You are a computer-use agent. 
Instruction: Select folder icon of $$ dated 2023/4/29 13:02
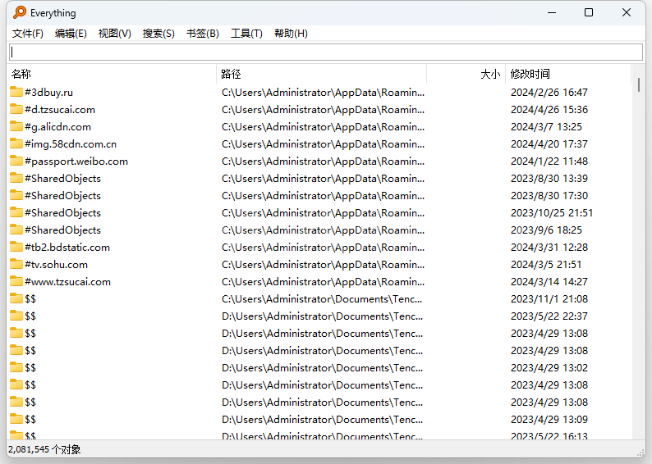click(16, 367)
